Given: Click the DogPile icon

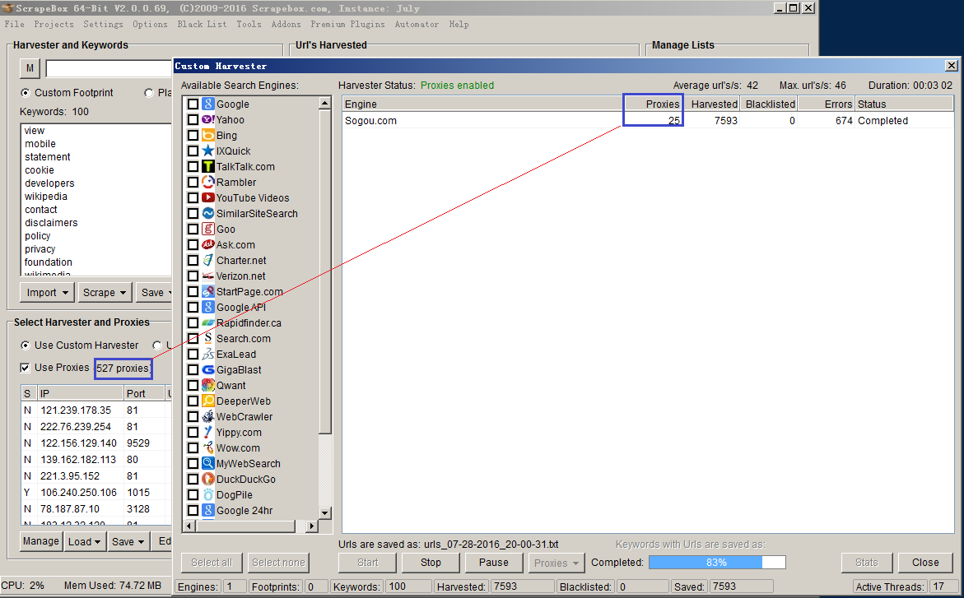Looking at the screenshot, I should coord(208,494).
